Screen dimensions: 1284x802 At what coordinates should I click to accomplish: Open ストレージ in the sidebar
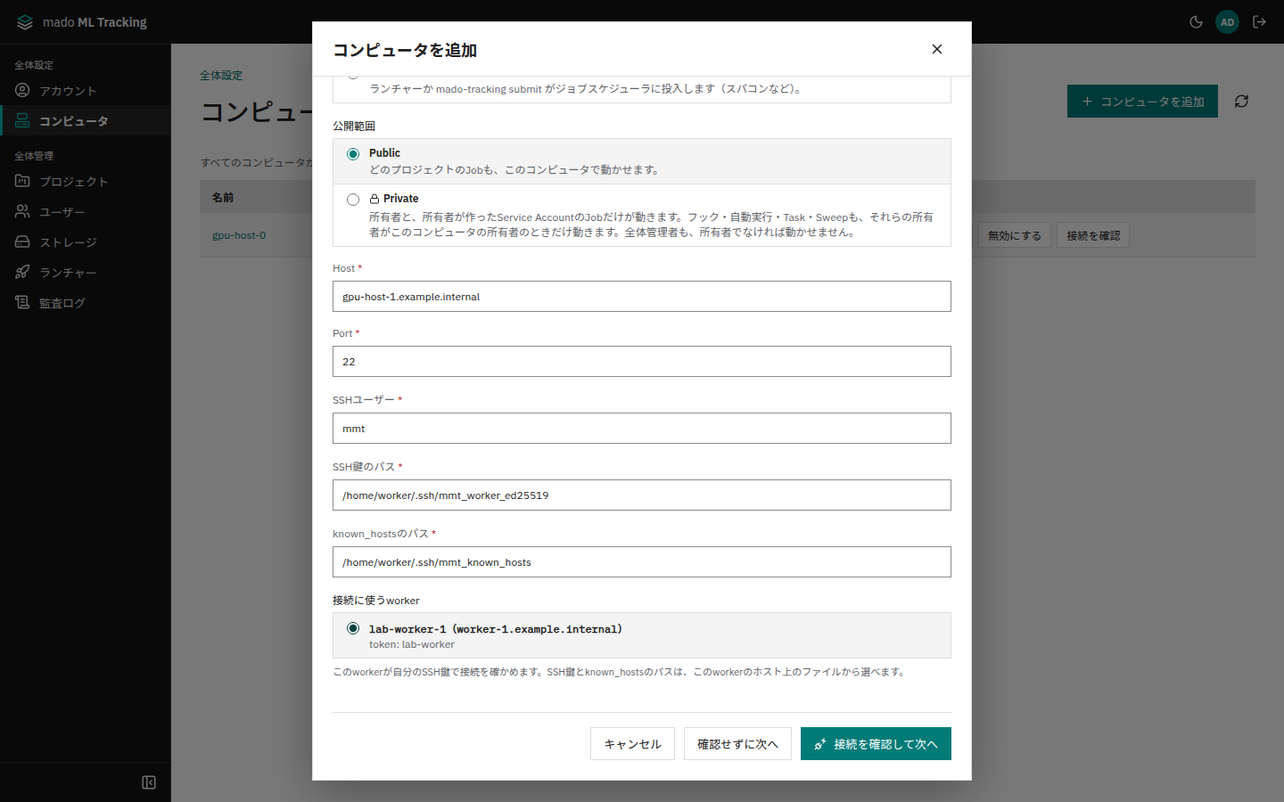click(x=86, y=242)
